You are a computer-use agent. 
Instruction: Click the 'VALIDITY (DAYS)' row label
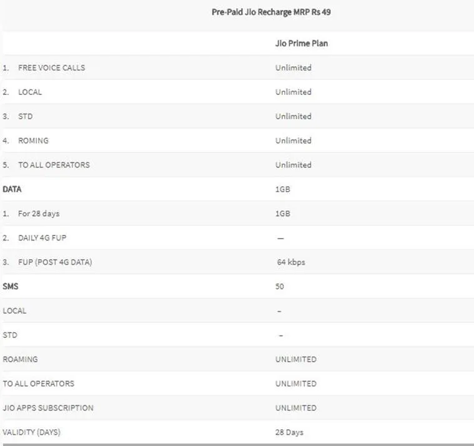click(x=31, y=432)
